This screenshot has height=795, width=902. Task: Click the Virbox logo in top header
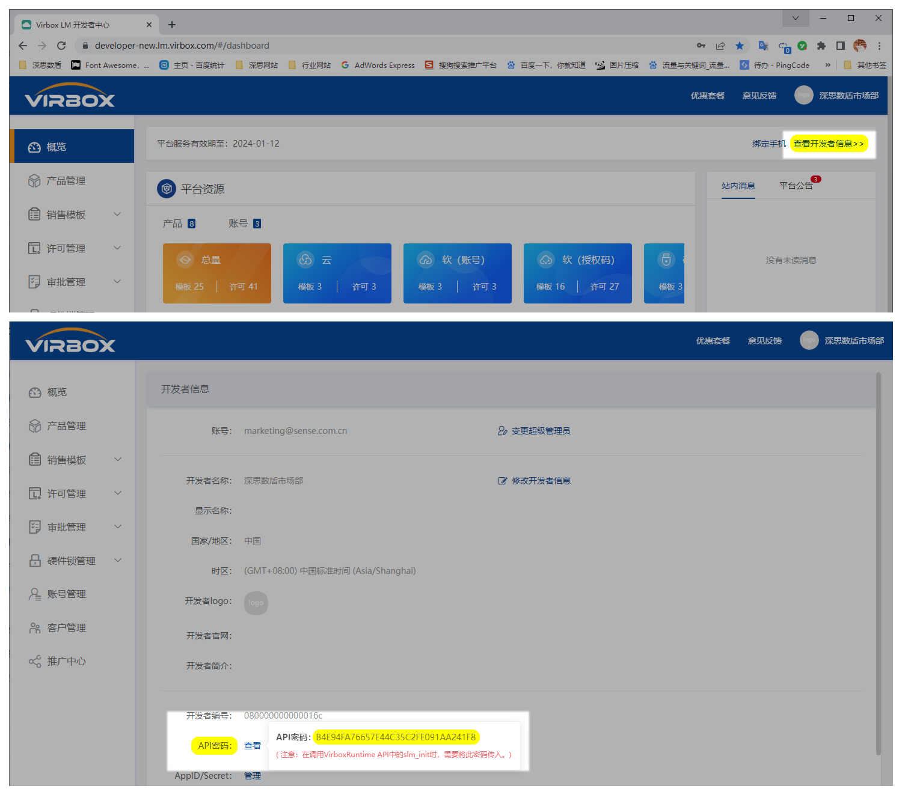point(70,96)
